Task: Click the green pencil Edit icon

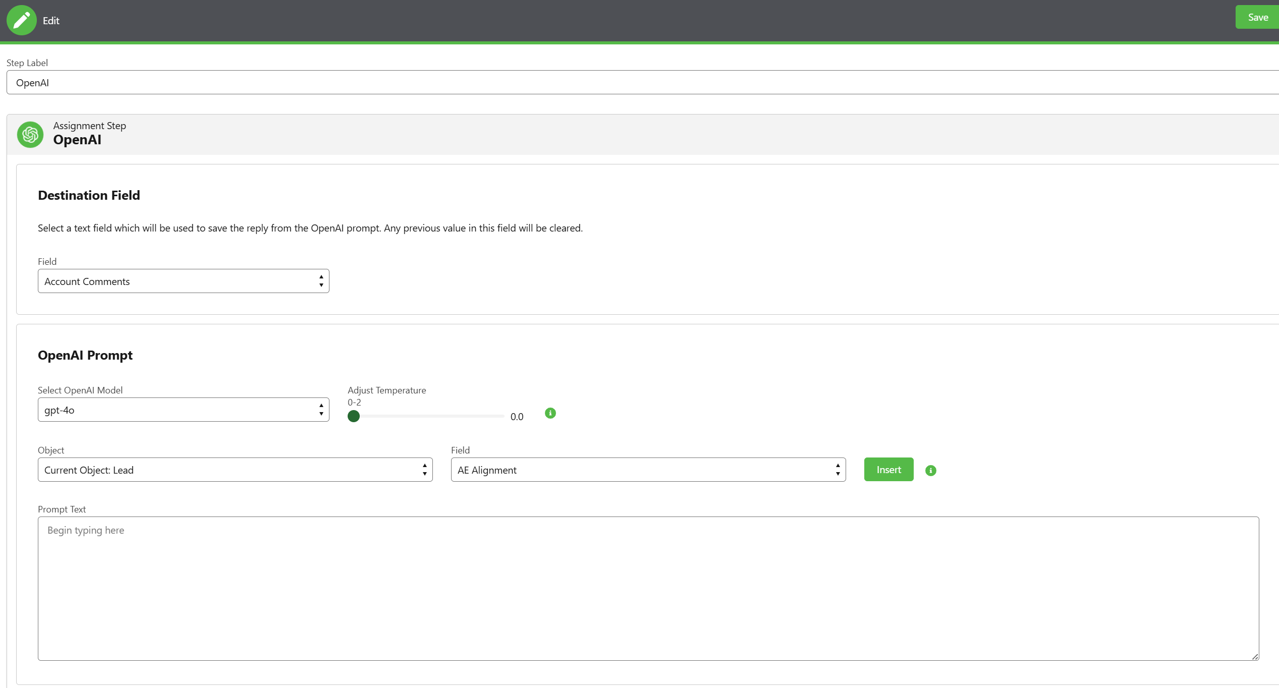Action: [x=21, y=20]
